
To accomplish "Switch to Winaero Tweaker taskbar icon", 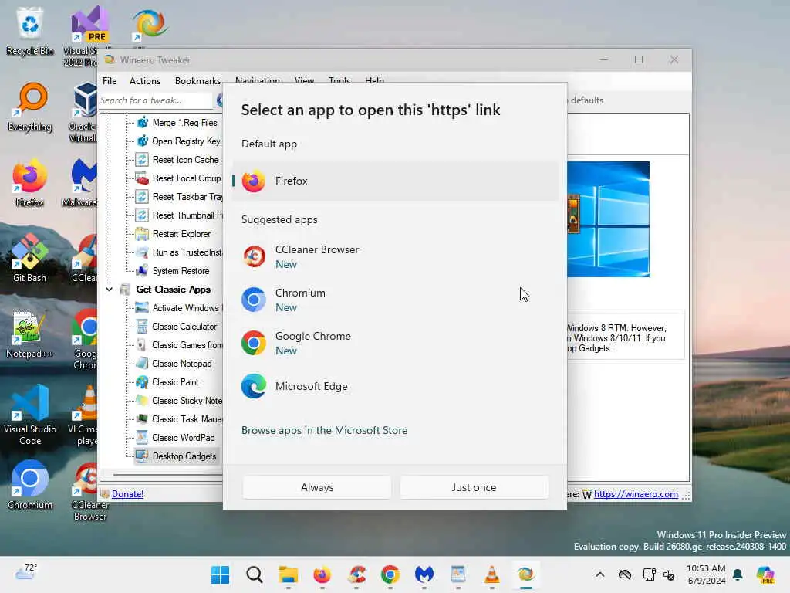I will (525, 574).
